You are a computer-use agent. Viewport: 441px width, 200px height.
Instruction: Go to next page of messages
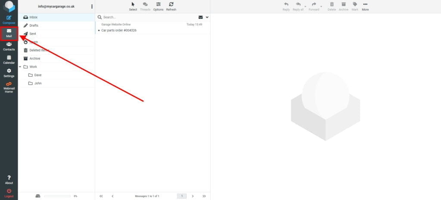click(193, 196)
